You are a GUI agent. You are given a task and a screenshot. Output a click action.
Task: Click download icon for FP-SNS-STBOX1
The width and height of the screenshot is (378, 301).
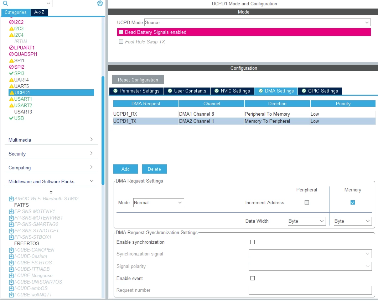coord(11,237)
